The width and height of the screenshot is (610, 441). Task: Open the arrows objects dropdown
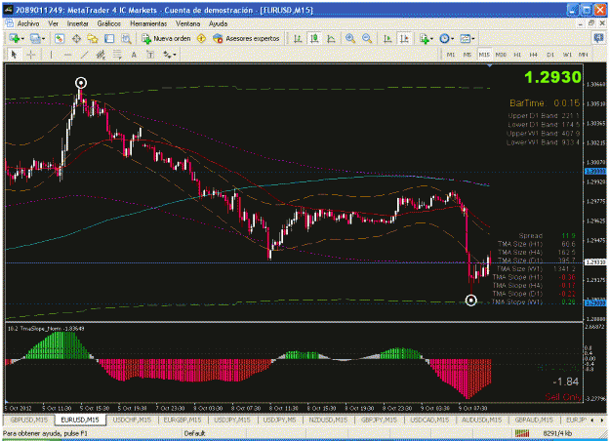[x=169, y=55]
